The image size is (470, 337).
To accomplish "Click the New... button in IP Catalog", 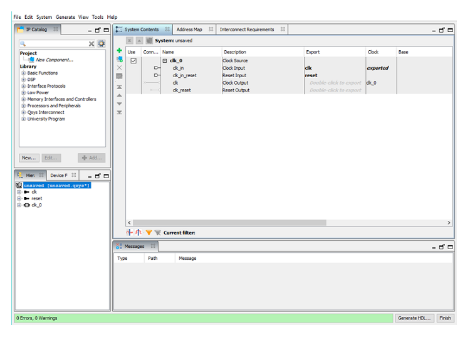I will (29, 158).
